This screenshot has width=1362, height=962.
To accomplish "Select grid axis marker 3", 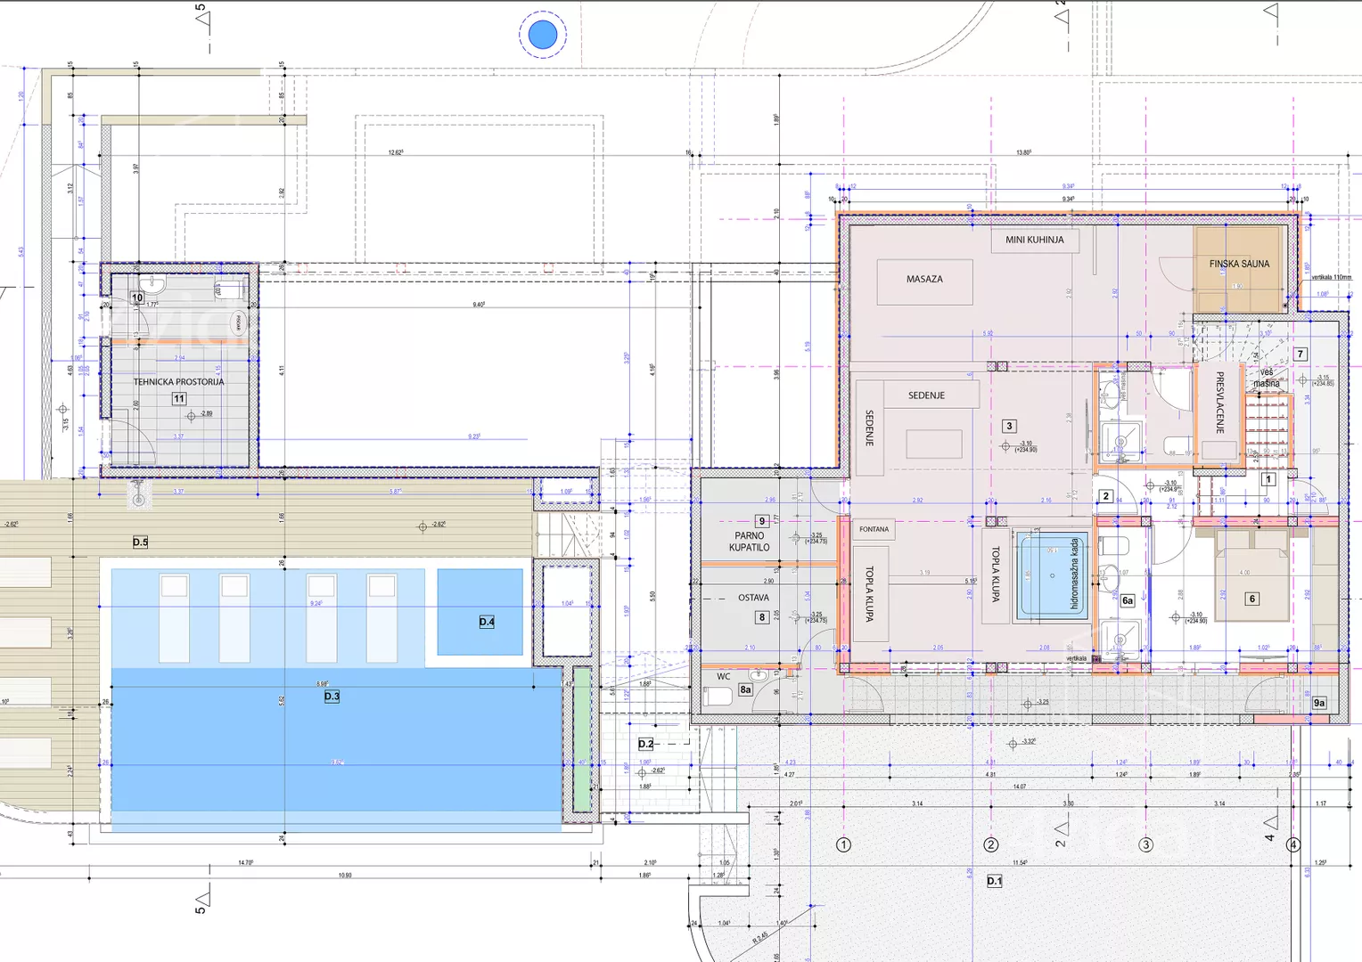I will click(x=1146, y=844).
